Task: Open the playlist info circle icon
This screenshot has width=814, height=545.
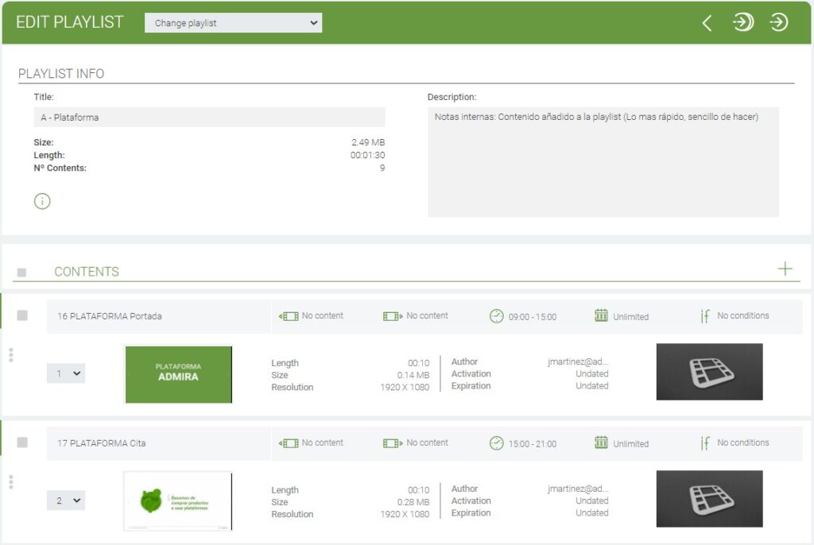Action: click(x=42, y=202)
